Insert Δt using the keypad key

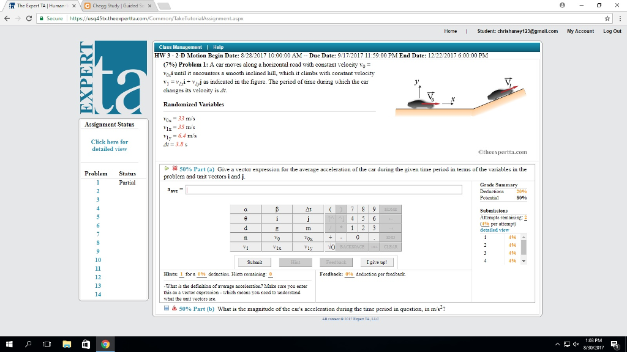[308, 209]
